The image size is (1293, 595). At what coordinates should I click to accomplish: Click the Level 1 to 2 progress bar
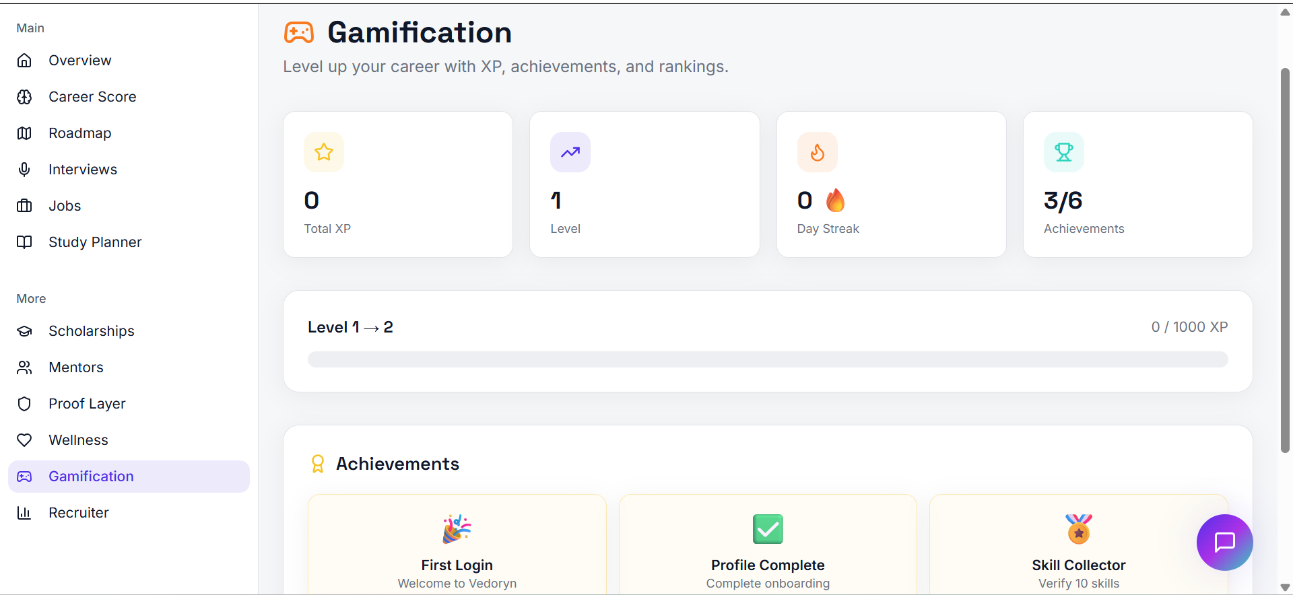[768, 359]
